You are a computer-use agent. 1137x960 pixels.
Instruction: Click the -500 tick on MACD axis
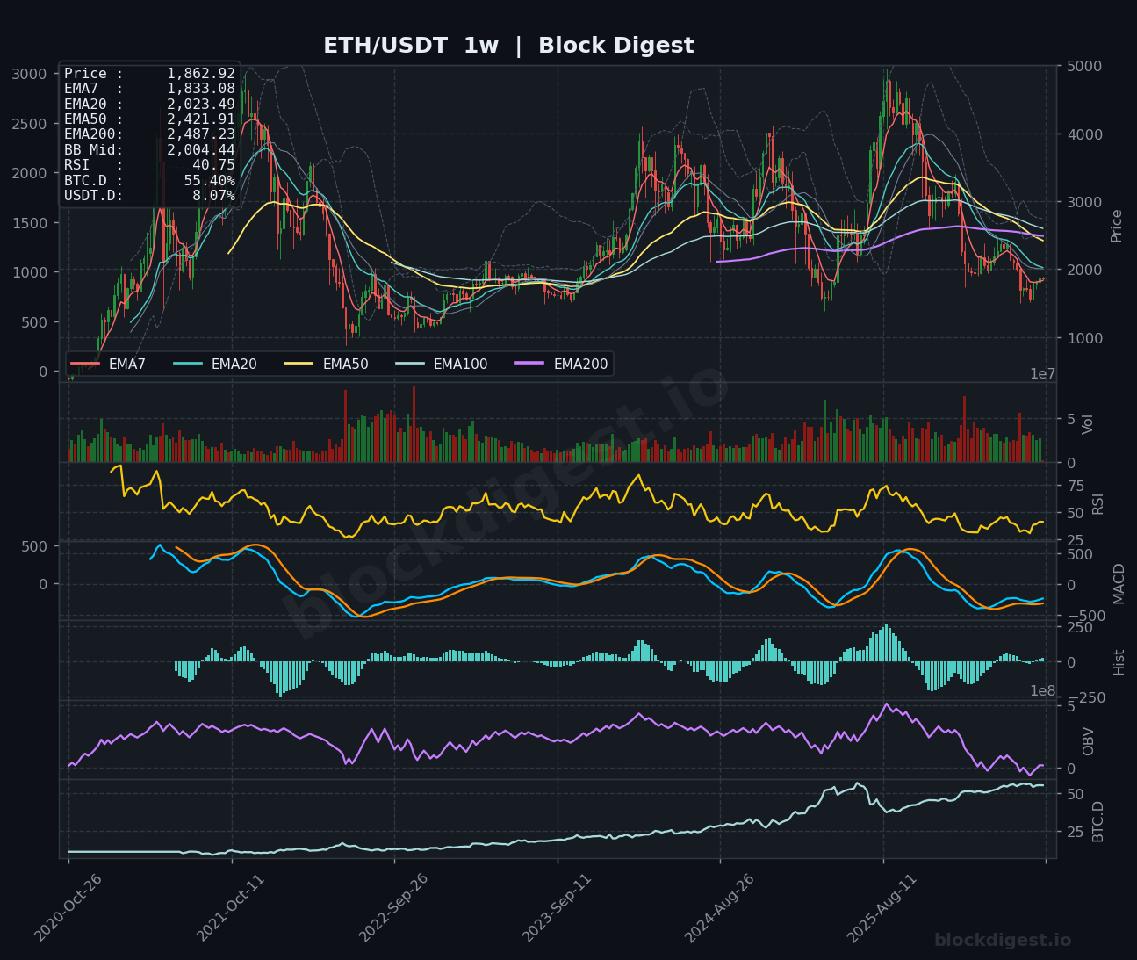(1085, 616)
